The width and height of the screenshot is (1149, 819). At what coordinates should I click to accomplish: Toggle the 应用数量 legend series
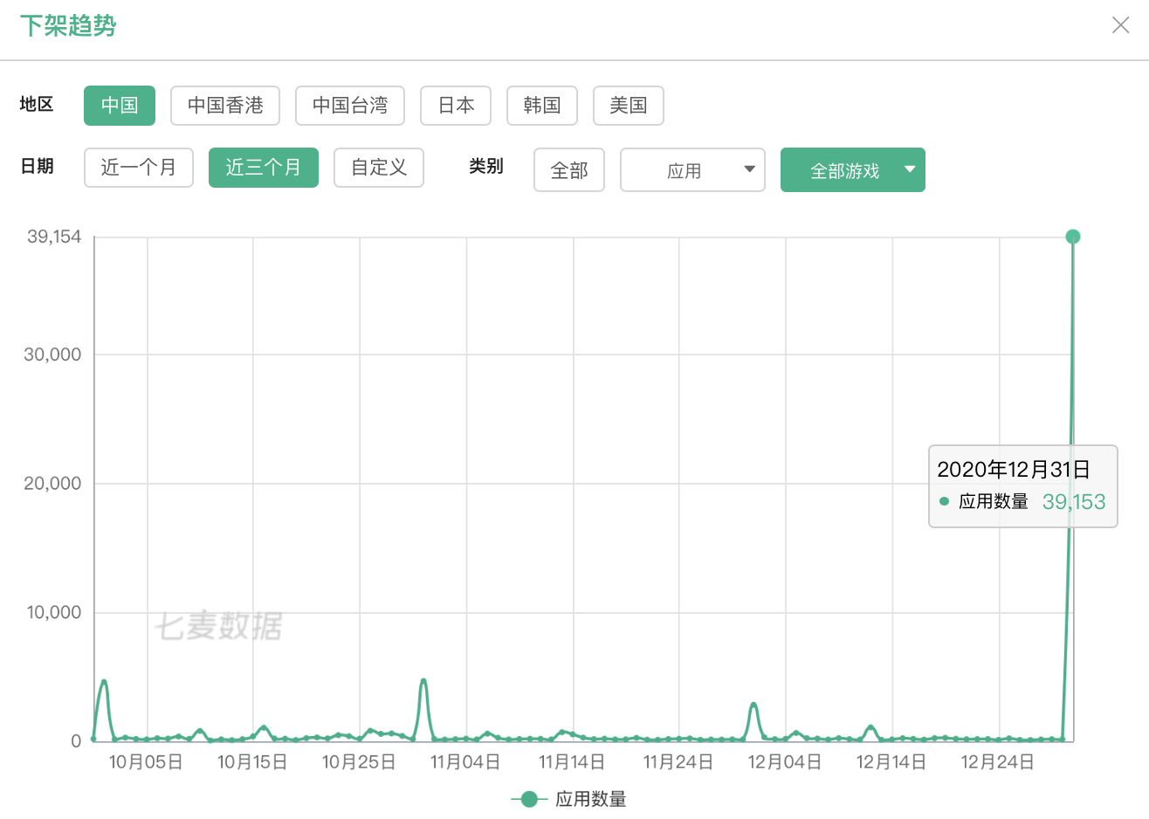click(591, 799)
